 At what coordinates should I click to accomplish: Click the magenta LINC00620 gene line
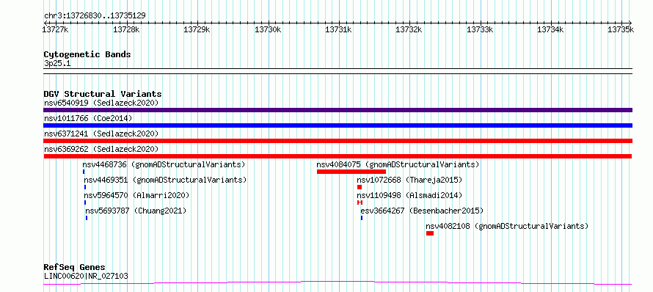click(x=338, y=283)
